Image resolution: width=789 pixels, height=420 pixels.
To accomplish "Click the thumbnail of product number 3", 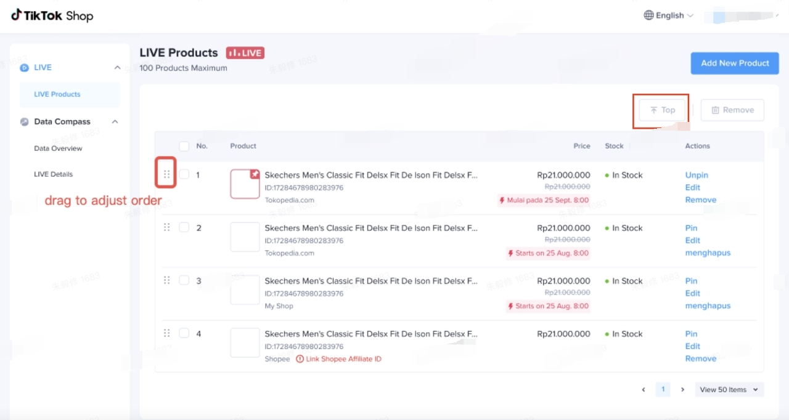I will 245,290.
